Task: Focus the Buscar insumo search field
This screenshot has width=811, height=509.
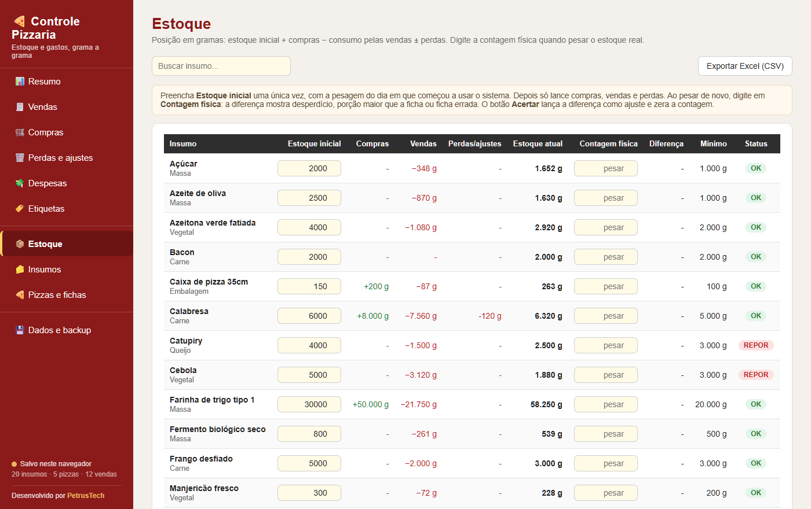Action: coord(221,66)
